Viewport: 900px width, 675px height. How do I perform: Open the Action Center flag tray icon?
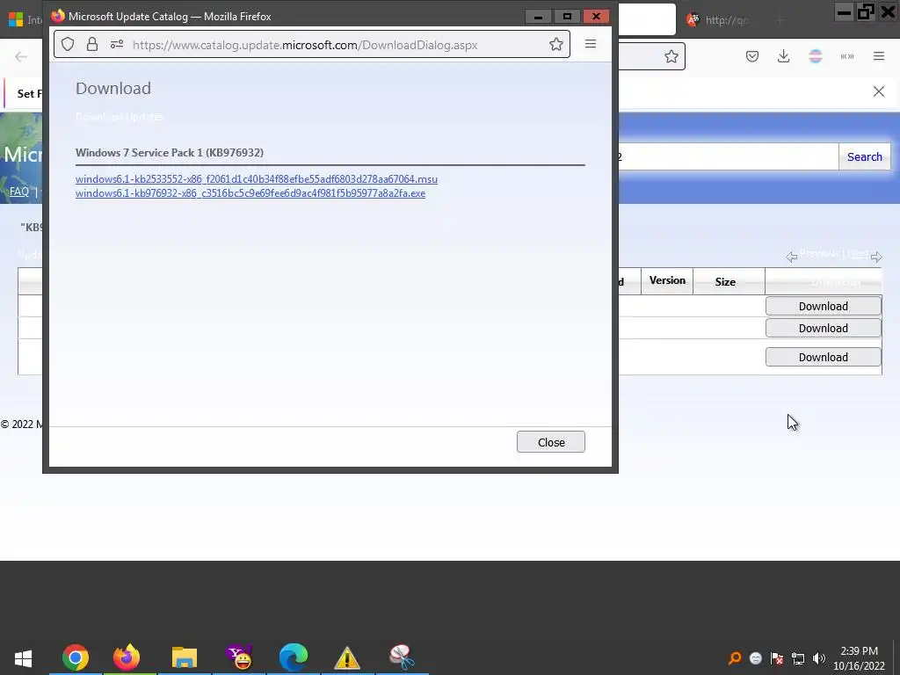pyautogui.click(x=777, y=658)
